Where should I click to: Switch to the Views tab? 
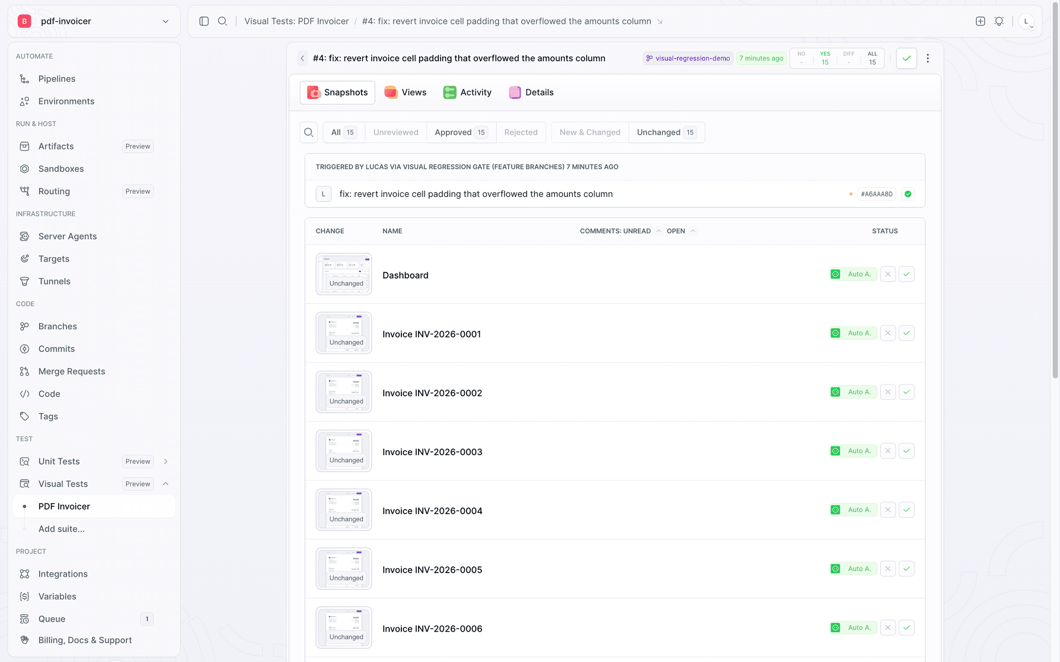[x=406, y=93]
